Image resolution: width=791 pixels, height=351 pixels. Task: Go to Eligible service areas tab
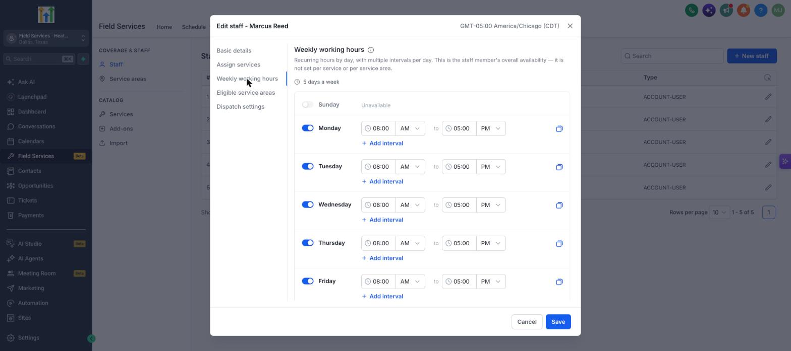(246, 93)
